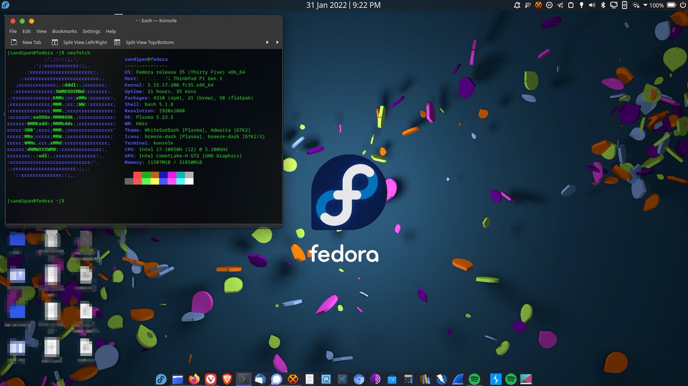The height and width of the screenshot is (386, 688).
Task: Open Konsole Bookmarks menu
Action: click(x=64, y=31)
